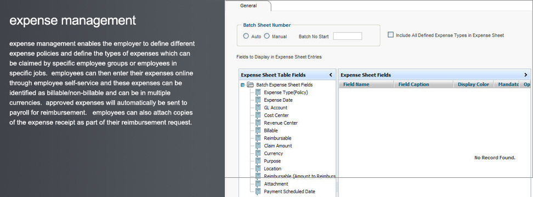Collapse the Batch Expense Sheet Fields tree node

(243, 85)
